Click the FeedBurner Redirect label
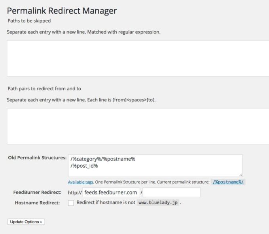The width and height of the screenshot is (269, 234). (37, 193)
